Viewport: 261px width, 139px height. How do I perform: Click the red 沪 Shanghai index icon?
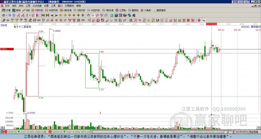(x=6, y=132)
